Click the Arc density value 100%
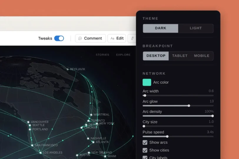Image resolution: width=239 pixels, height=159 pixels. coord(209,111)
